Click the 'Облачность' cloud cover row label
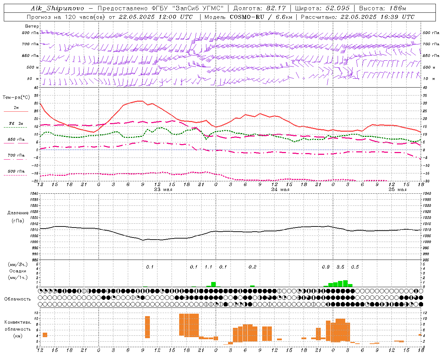This screenshot has height=353, width=441. coord(18,299)
